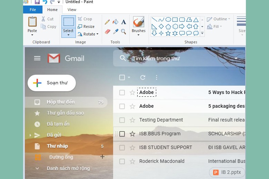Image resolution: width=269 pixels, height=179 pixels.
Task: Select the Rounded rectangle shape
Action: coord(182,20)
